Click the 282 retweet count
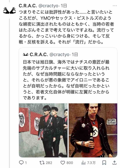The width and height of the screenshot is (120, 168). point(49,163)
